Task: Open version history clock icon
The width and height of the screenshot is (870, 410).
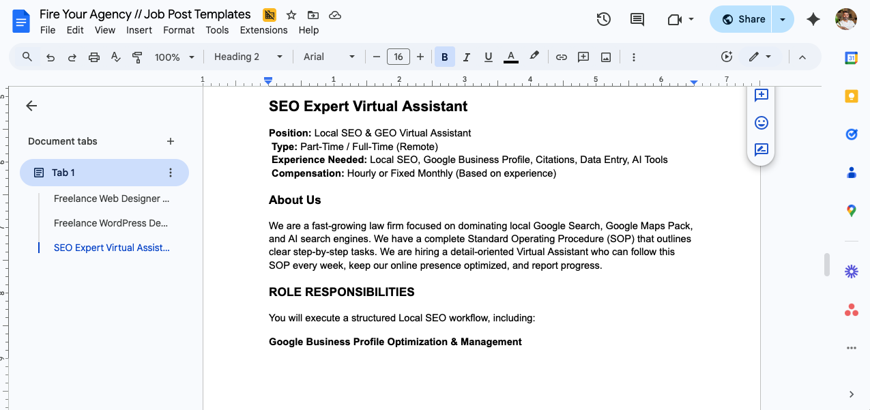Action: click(x=603, y=19)
